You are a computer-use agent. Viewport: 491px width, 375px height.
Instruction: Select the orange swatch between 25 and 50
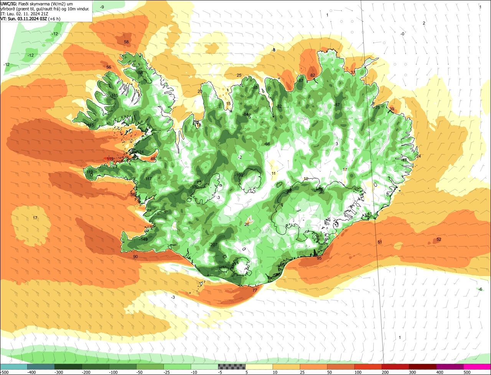pos(313,367)
